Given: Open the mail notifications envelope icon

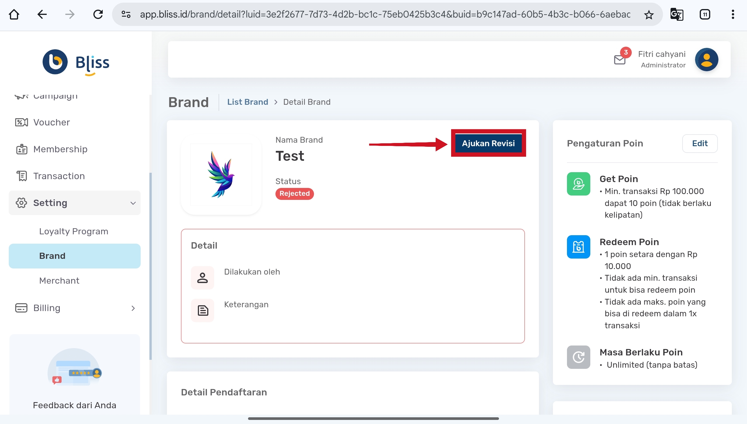Looking at the screenshot, I should coord(619,60).
